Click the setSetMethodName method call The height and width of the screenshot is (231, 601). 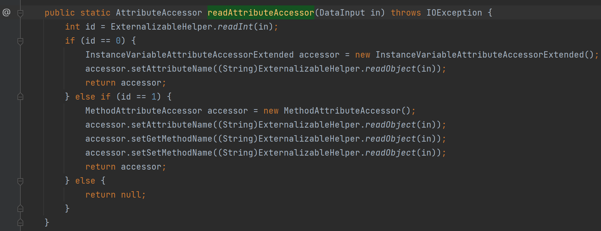(171, 153)
